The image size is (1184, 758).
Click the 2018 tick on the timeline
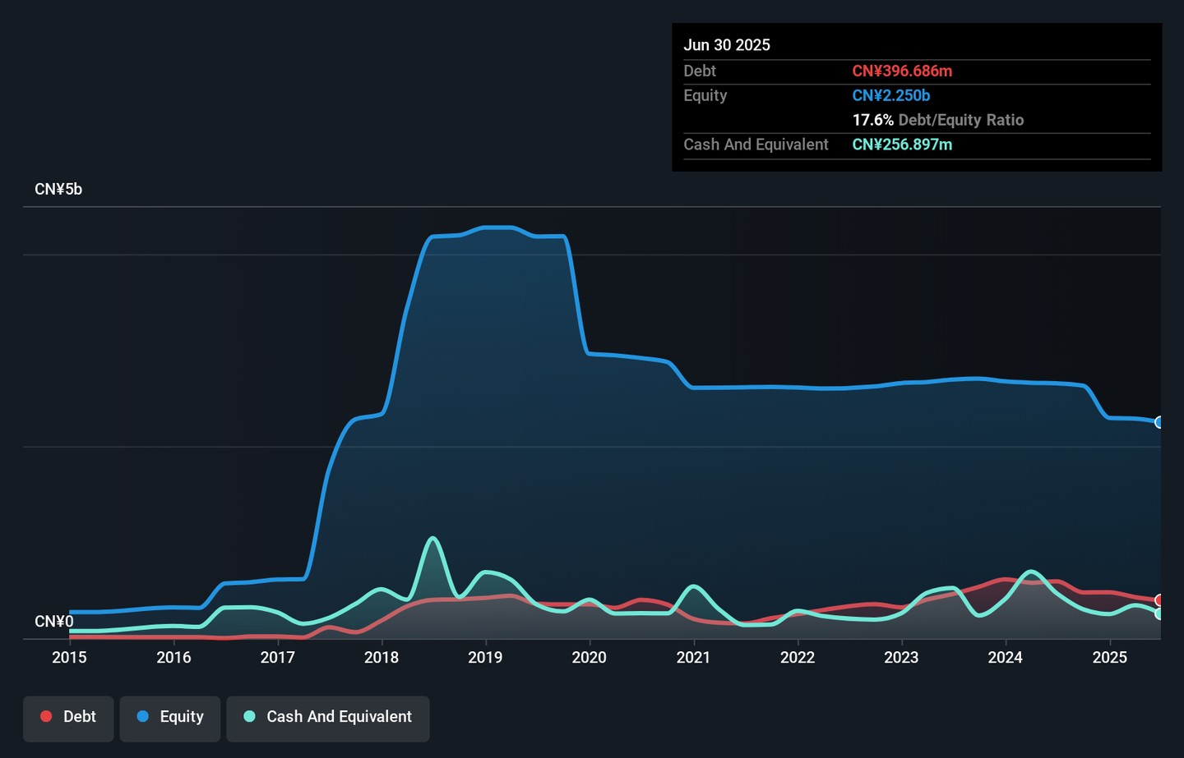point(382,657)
